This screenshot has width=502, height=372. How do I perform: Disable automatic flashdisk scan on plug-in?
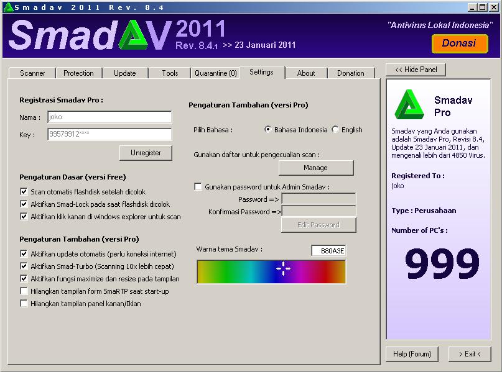(x=24, y=192)
